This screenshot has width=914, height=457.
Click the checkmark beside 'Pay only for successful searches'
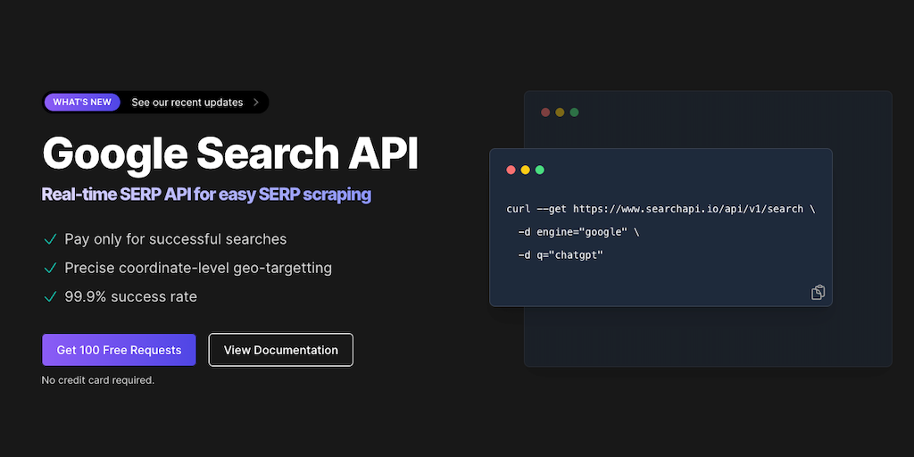(x=50, y=239)
